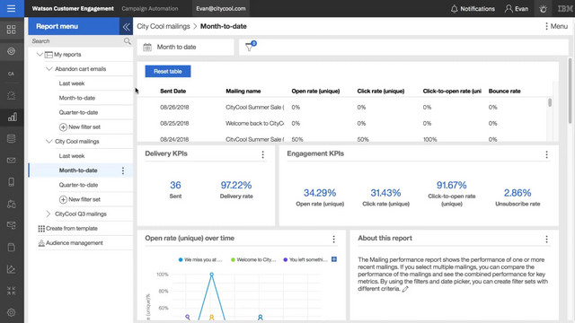Open the CA sidebar item
Image resolution: width=575 pixels, height=323 pixels.
click(12, 74)
